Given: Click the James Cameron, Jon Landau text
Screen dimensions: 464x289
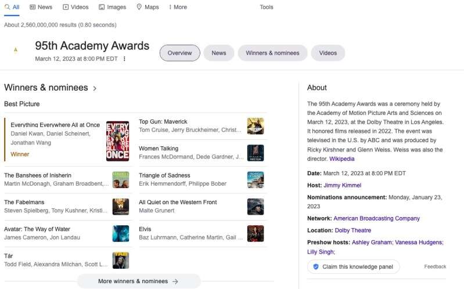Looking at the screenshot, I should tap(42, 237).
